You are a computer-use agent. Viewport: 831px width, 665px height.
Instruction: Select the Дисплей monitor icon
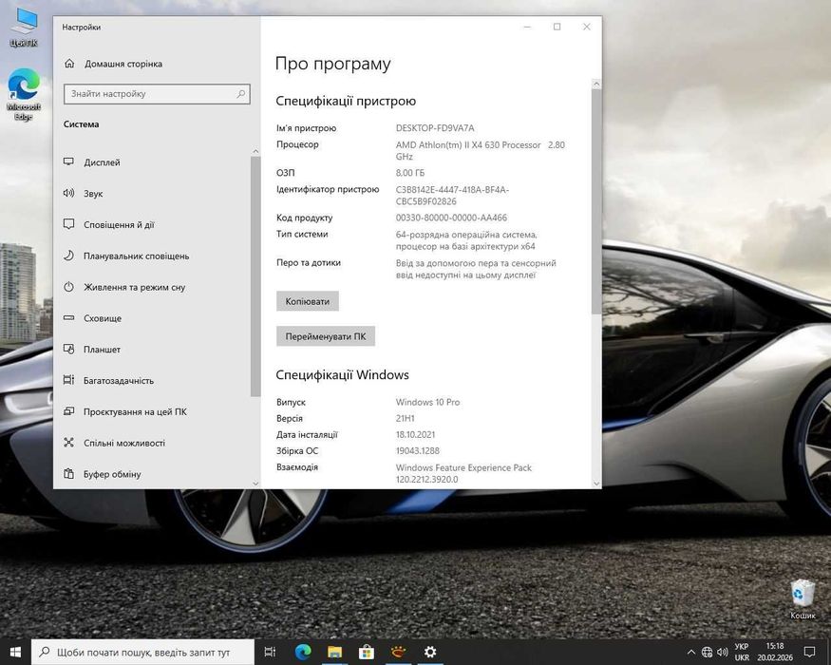[x=69, y=161]
